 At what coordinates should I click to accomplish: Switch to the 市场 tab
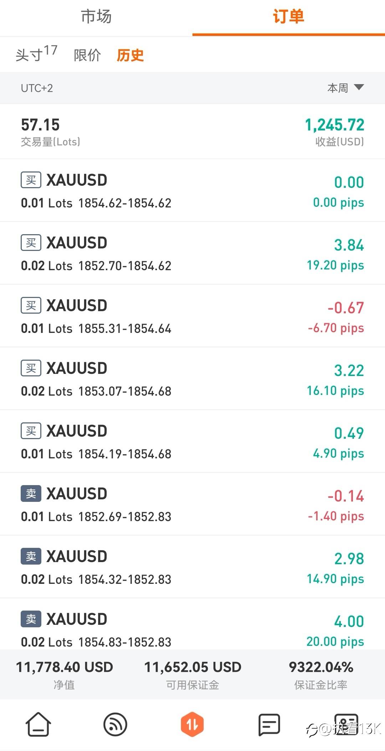tap(96, 17)
